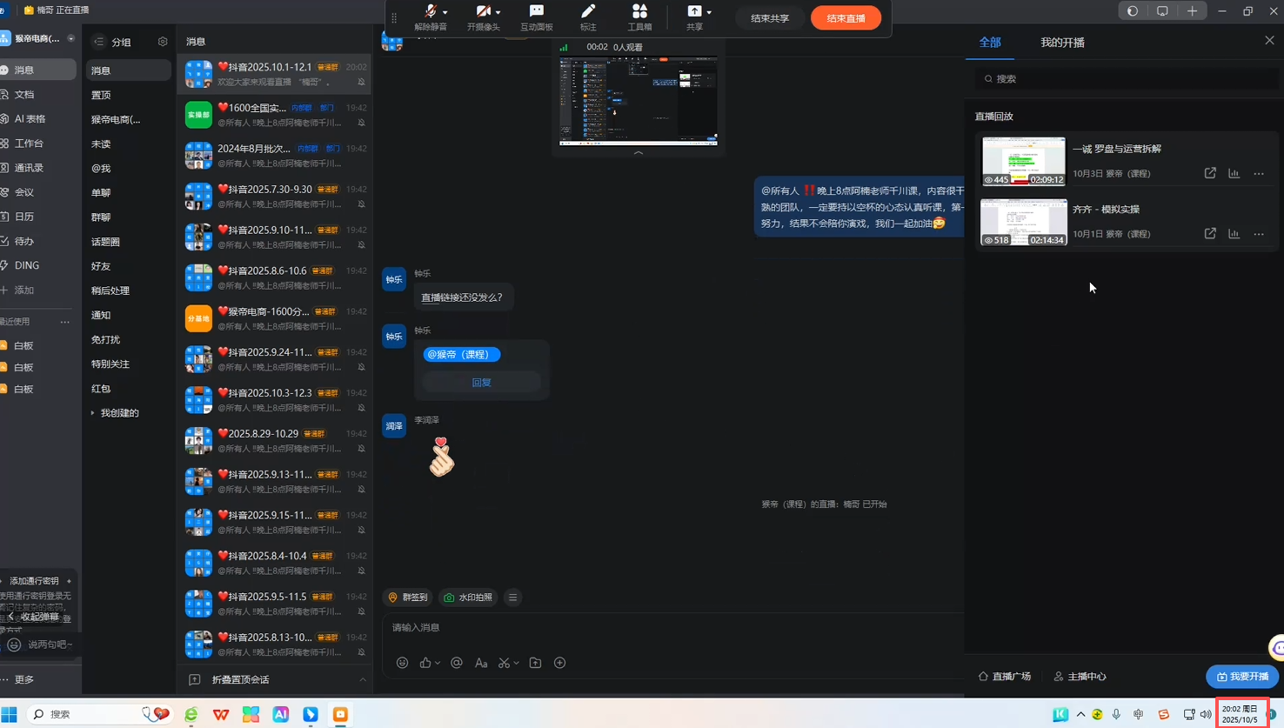
Task: Open dropdown arrow next to 共享
Action: [709, 12]
